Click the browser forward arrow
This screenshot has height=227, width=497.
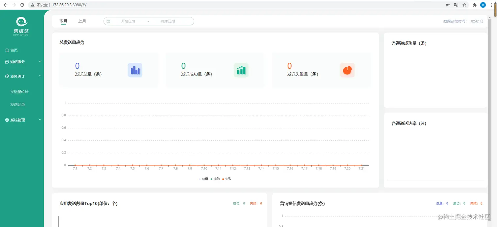pos(14,5)
